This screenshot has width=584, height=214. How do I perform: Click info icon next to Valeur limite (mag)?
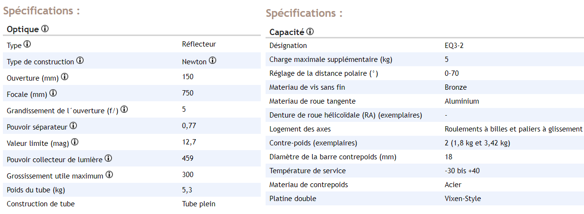(x=74, y=143)
